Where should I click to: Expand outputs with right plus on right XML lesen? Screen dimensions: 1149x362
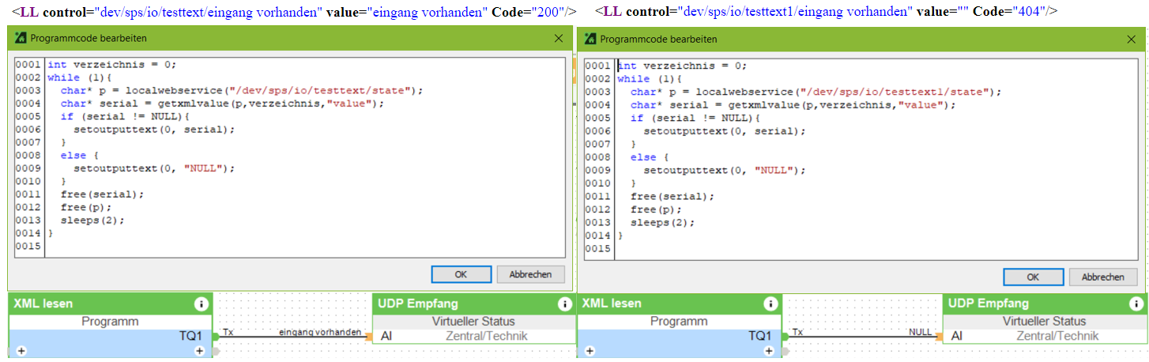770,350
